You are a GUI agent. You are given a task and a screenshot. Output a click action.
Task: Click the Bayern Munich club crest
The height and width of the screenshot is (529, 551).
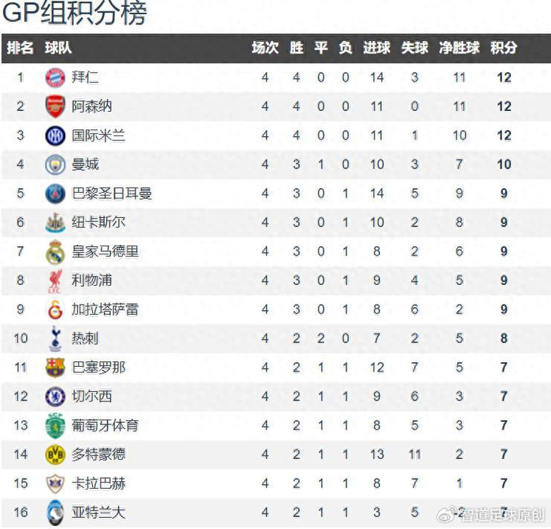click(x=55, y=77)
